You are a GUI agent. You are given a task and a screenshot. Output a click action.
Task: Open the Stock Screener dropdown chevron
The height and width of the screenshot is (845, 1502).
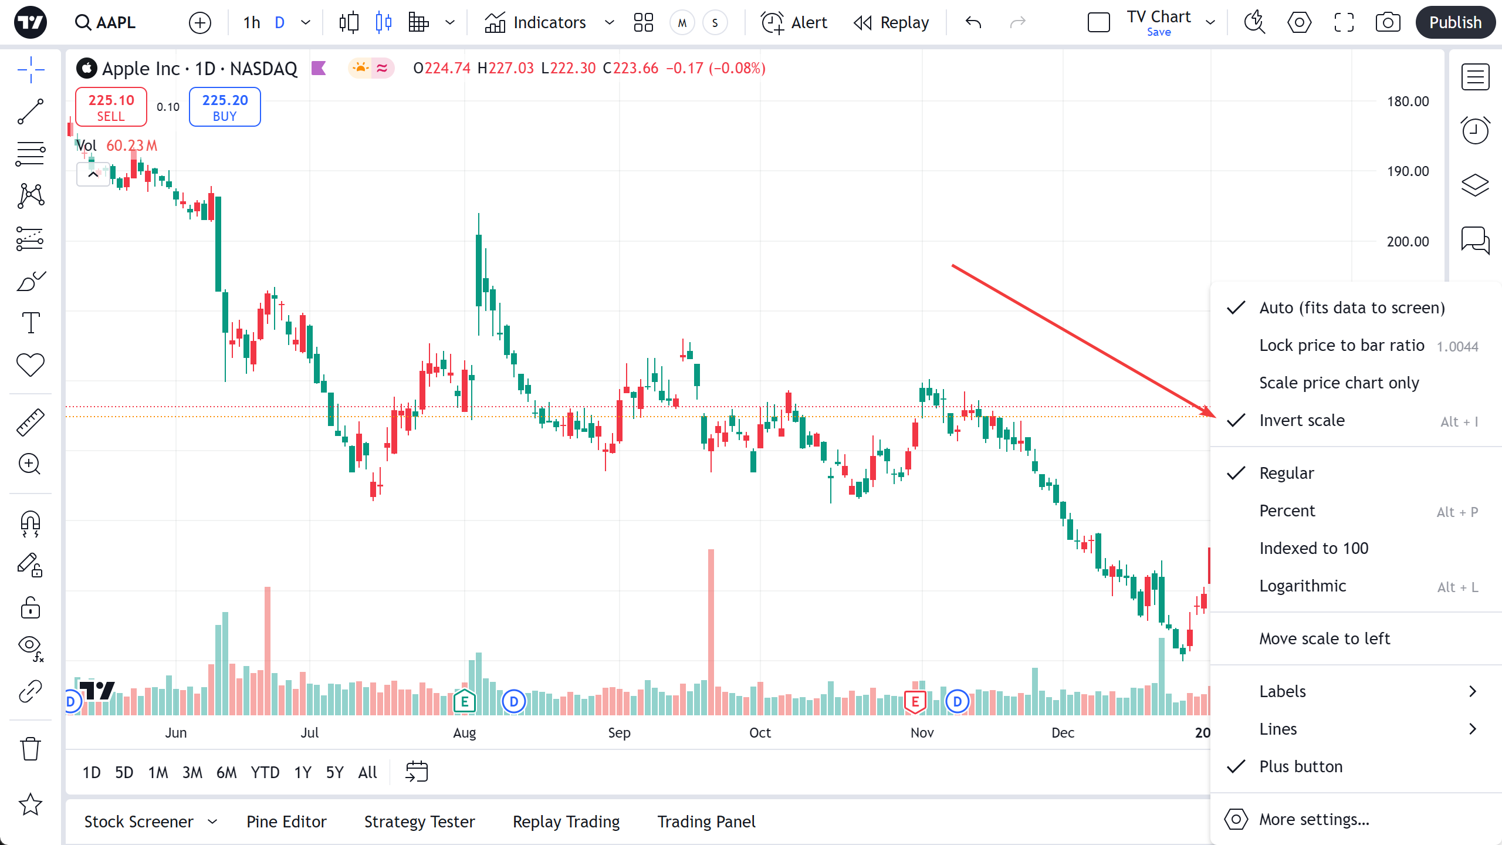213,822
